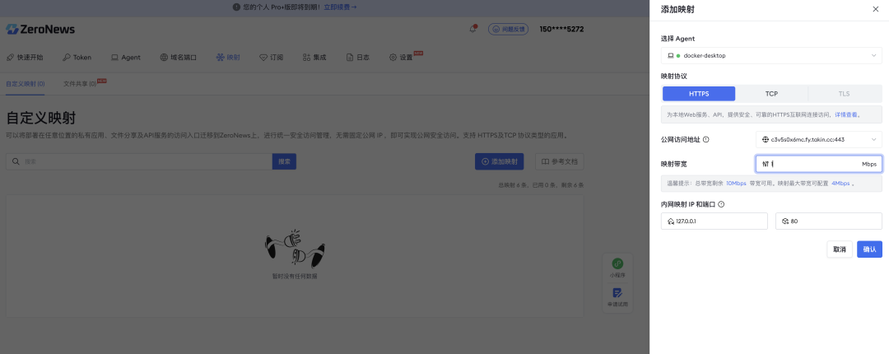
Task: Open the 映射 menu item
Action: [228, 58]
